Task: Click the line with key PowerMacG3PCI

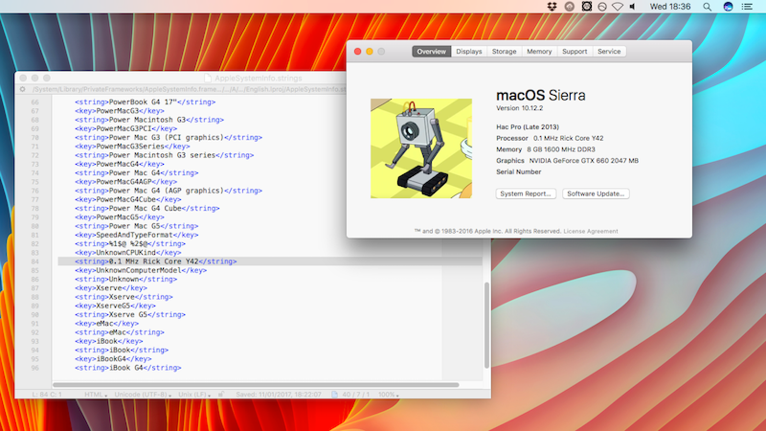Action: pos(126,128)
